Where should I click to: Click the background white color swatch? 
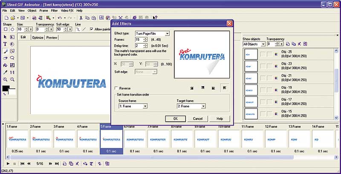(x=13, y=92)
